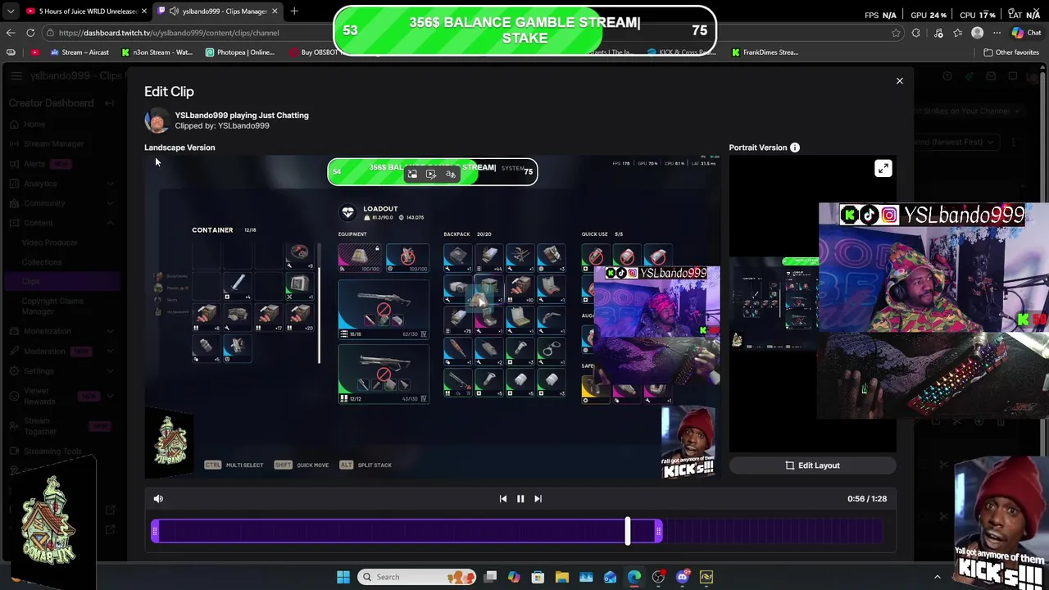Mute tab via speaker icon on Clips Manager tab
Image resolution: width=1049 pixels, height=590 pixels.
(174, 11)
